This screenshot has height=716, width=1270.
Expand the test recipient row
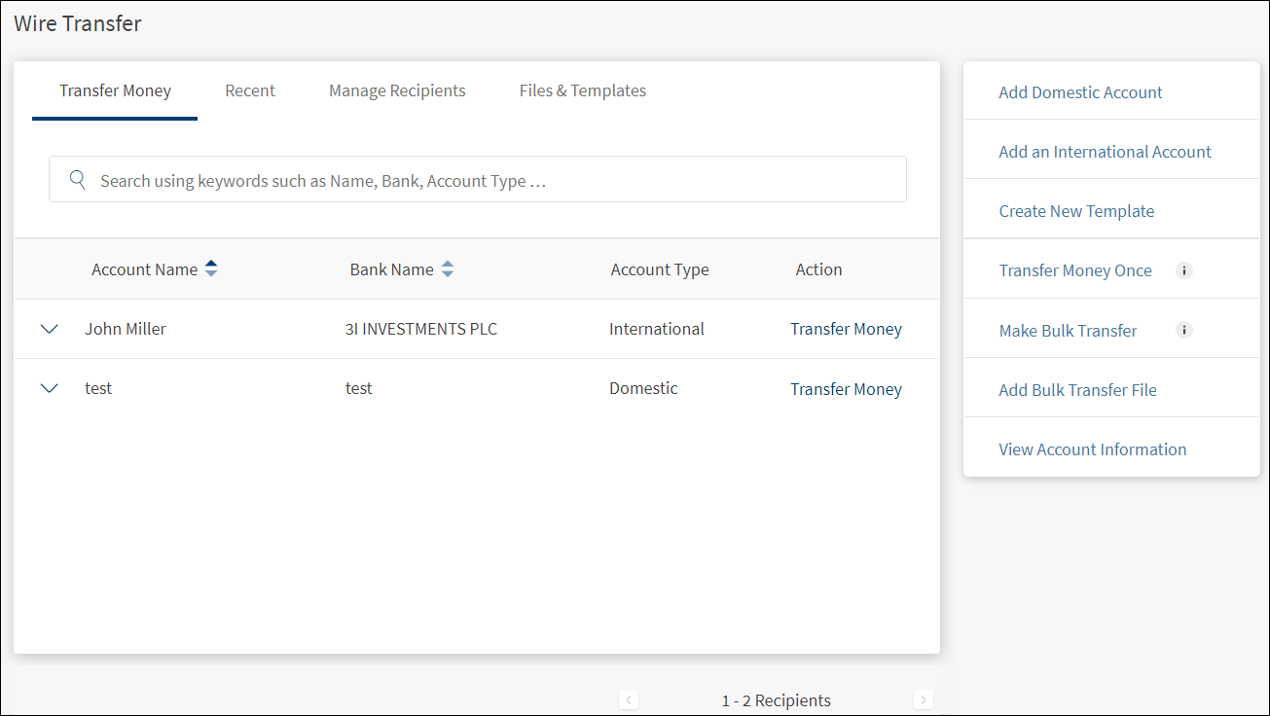pyautogui.click(x=50, y=388)
